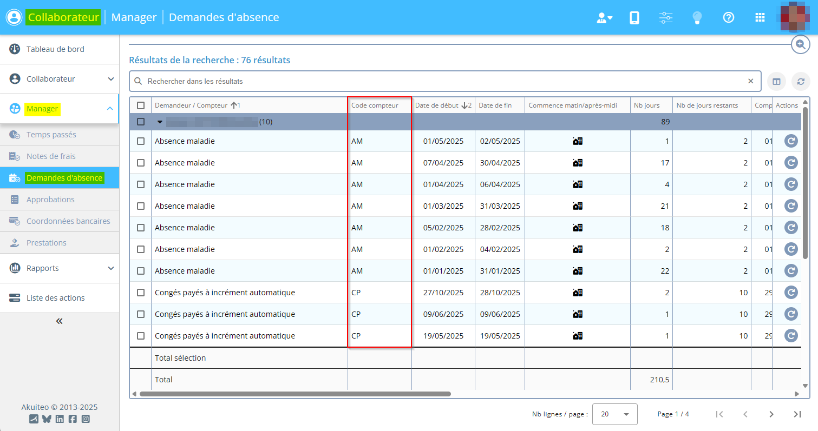Tick the select-all checkbox in table header
This screenshot has height=431, width=818.
click(x=141, y=105)
